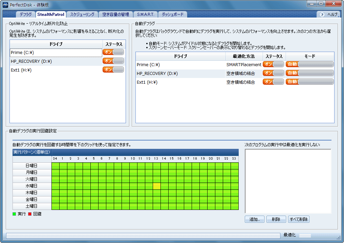Click the bottom status progress bar

coord(143,236)
